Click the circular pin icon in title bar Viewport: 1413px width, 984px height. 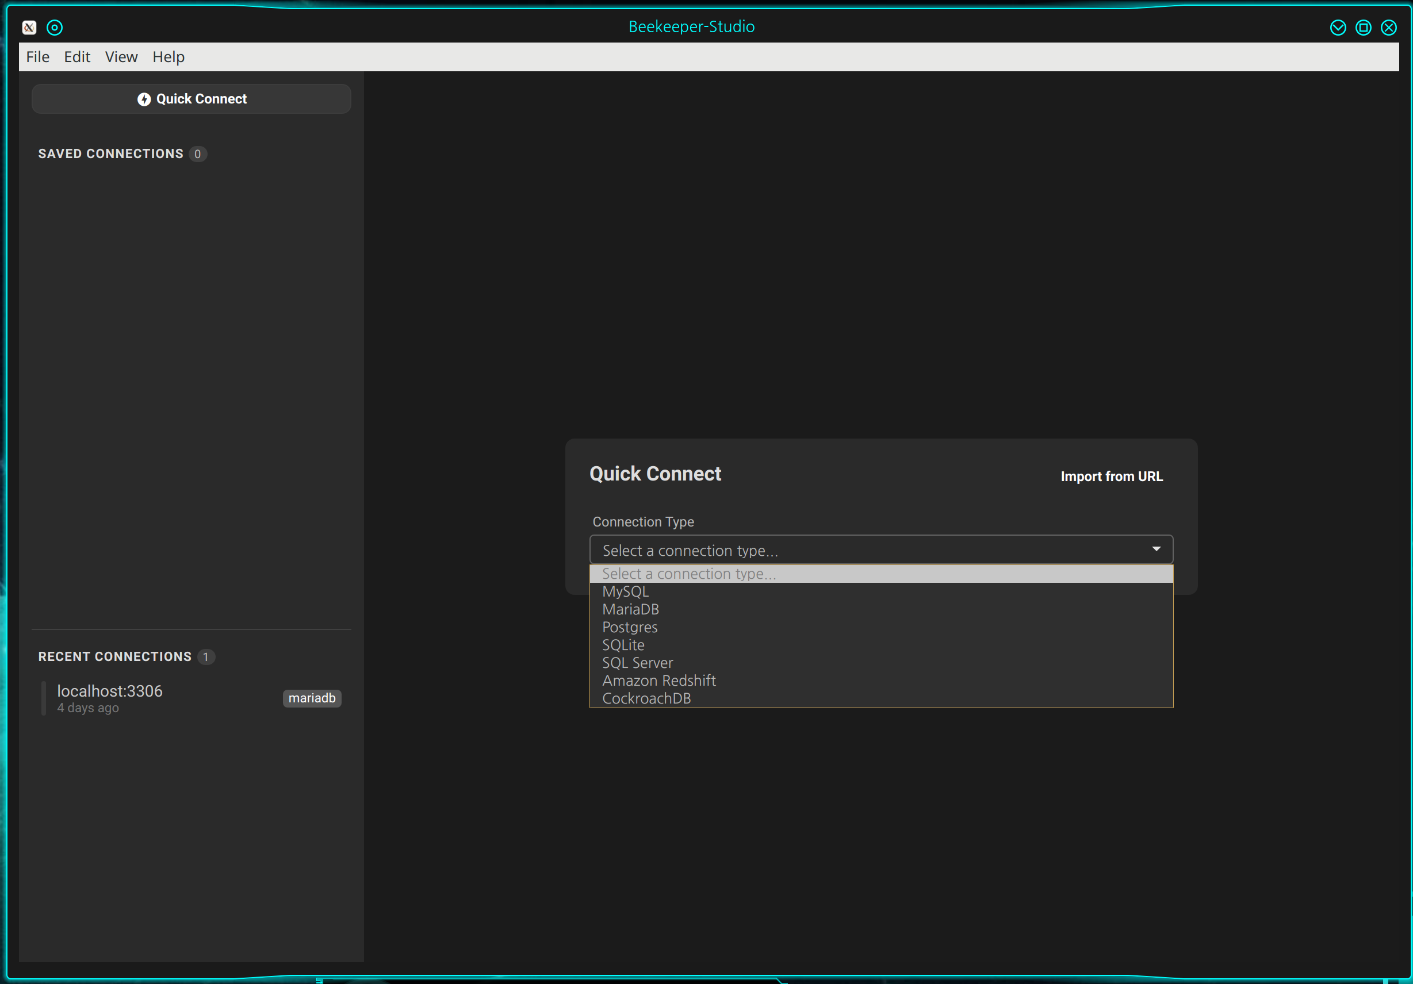coord(55,27)
